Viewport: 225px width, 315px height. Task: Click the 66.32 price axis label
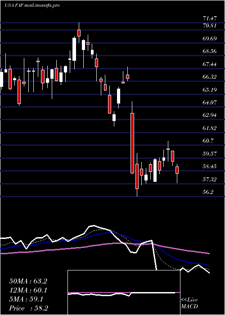click(210, 77)
